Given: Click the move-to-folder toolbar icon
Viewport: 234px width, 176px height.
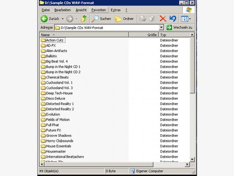Looking at the screenshot, I should tap(143, 19).
